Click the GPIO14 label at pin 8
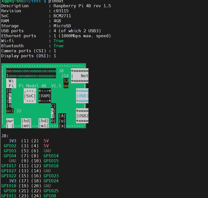This screenshot has width=208, height=198. (x=51, y=156)
